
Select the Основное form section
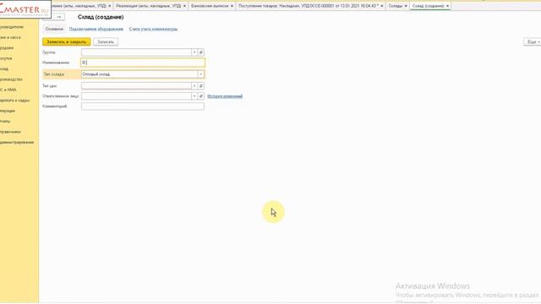[x=54, y=29]
